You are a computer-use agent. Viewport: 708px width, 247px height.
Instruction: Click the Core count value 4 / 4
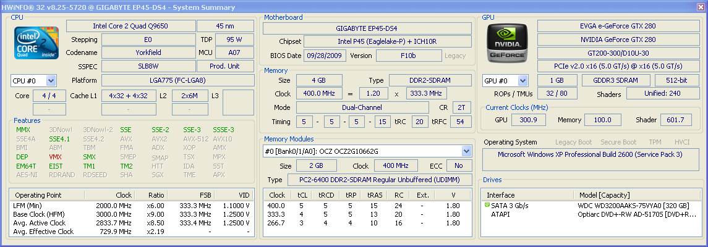[49, 96]
